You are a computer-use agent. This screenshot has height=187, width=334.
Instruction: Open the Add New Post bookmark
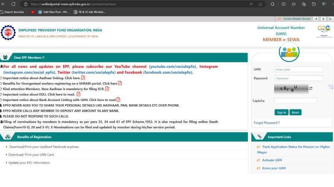[x=53, y=12]
